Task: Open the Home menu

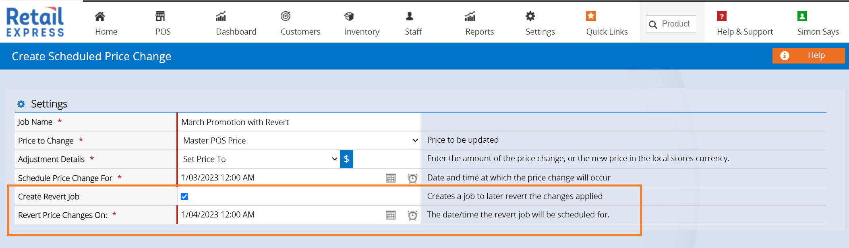Action: pyautogui.click(x=106, y=32)
